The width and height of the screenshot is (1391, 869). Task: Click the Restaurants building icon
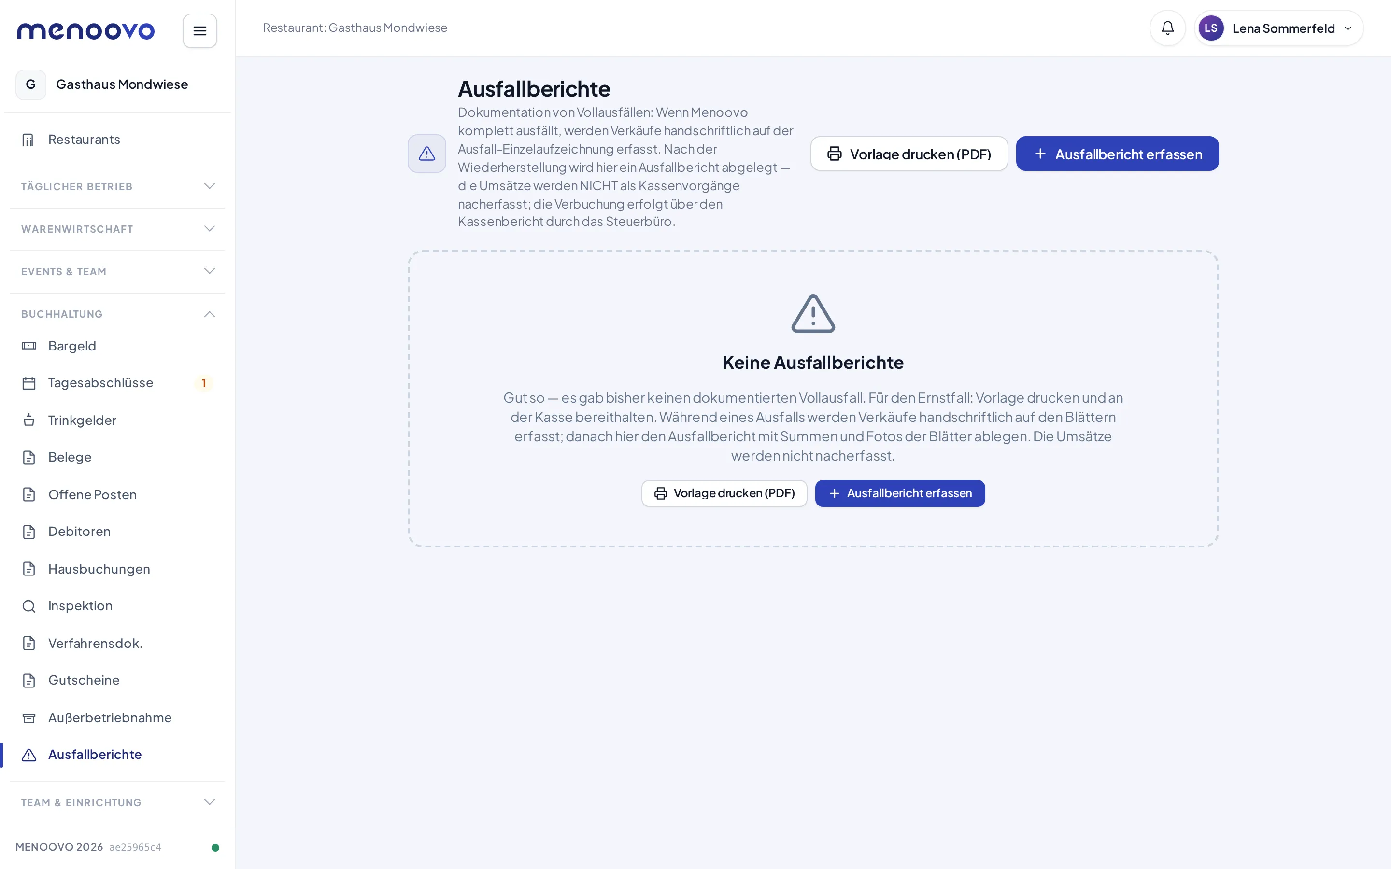pos(28,140)
